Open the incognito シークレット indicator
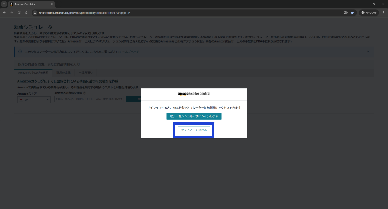Image resolution: width=388 pixels, height=209 pixels. [x=369, y=12]
